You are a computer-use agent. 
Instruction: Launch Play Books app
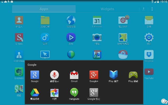coord(113,75)
